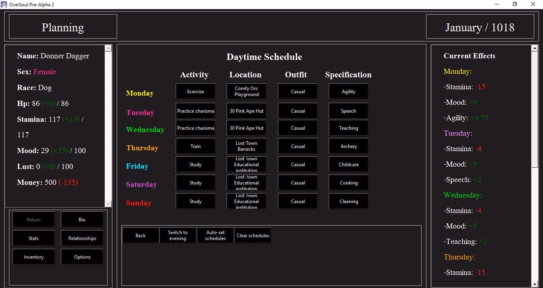Click the Cleaning specification button
The height and width of the screenshot is (288, 543).
click(349, 201)
